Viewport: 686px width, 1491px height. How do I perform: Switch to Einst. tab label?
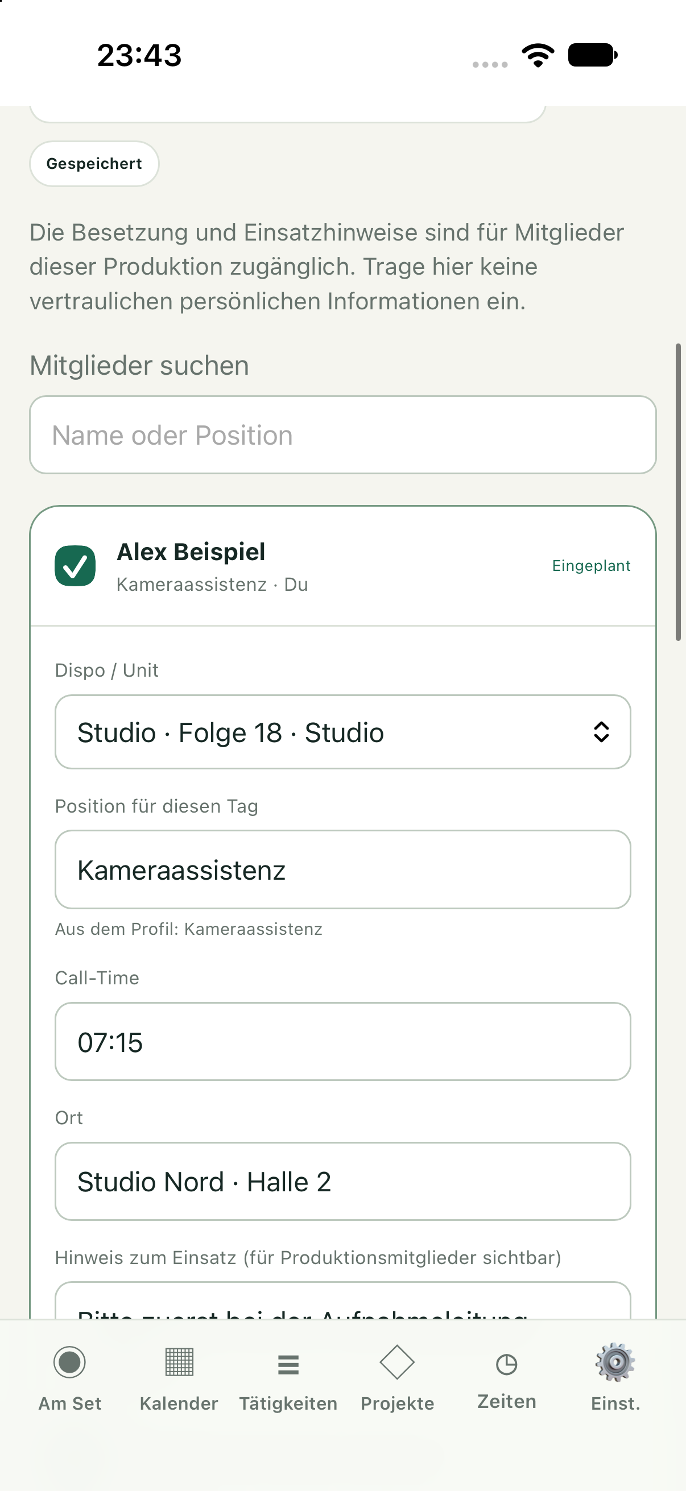click(x=615, y=1403)
